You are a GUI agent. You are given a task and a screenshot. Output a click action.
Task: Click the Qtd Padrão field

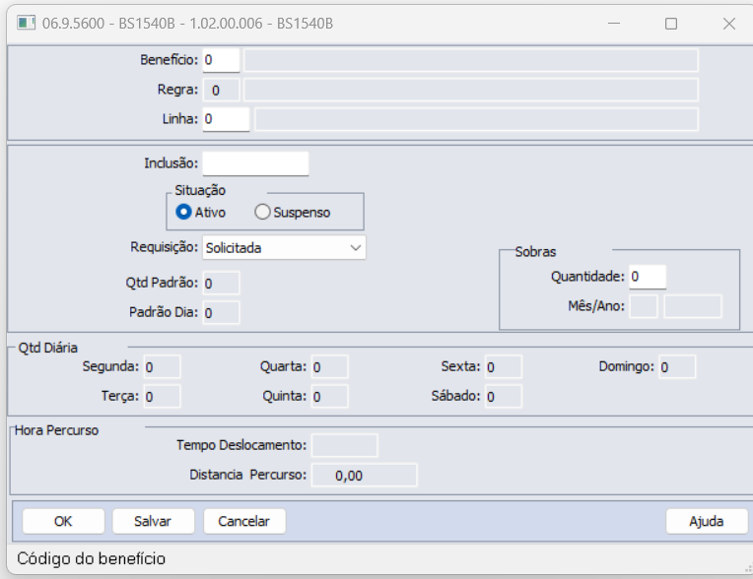pos(221,283)
